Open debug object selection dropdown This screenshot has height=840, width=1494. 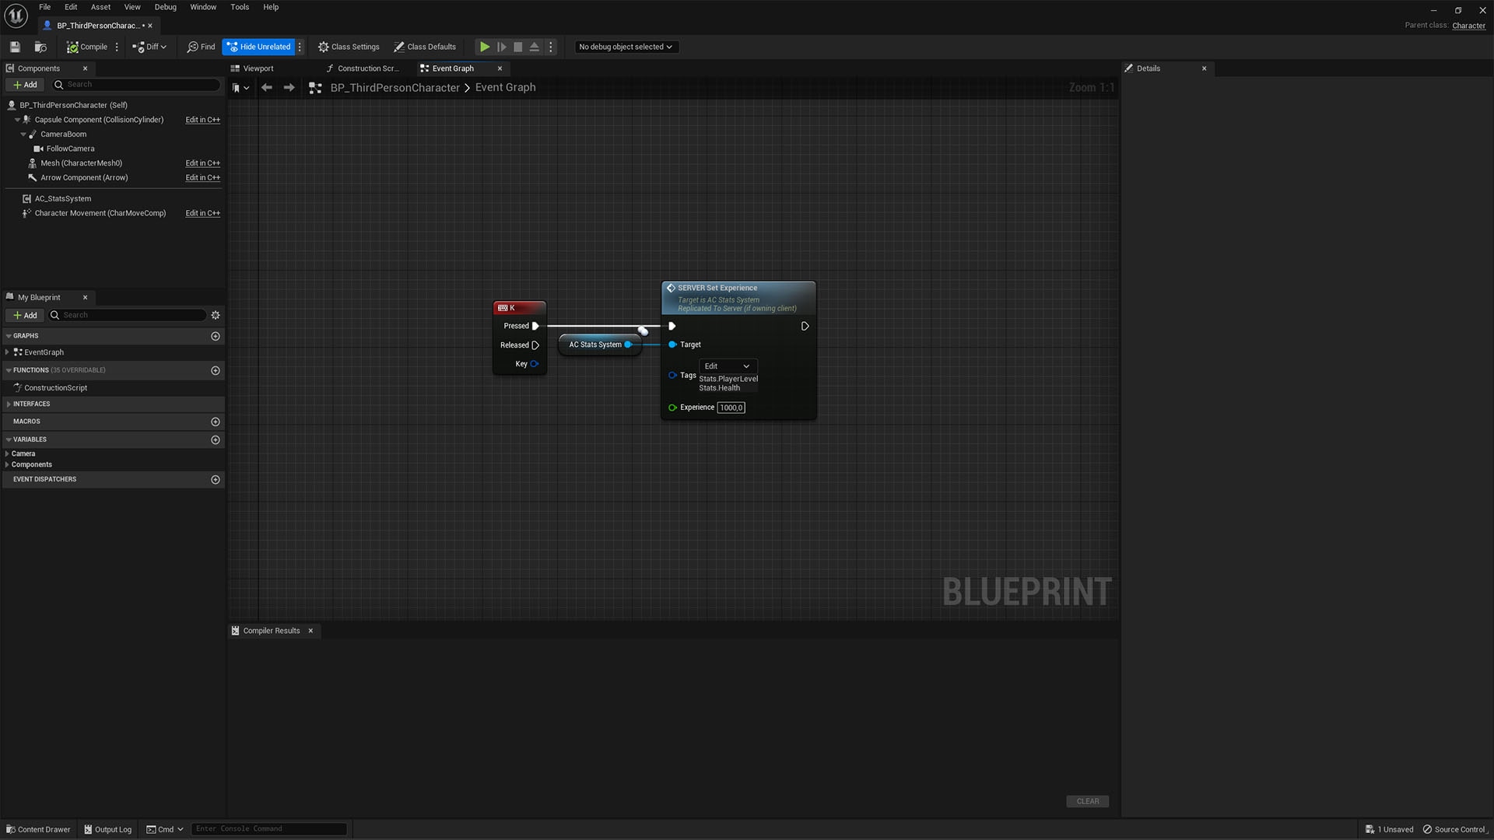tap(626, 47)
